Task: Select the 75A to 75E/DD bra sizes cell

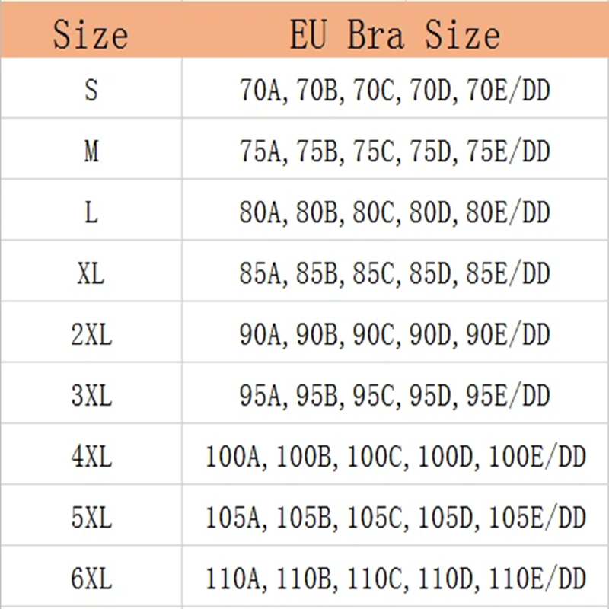Action: tap(394, 152)
